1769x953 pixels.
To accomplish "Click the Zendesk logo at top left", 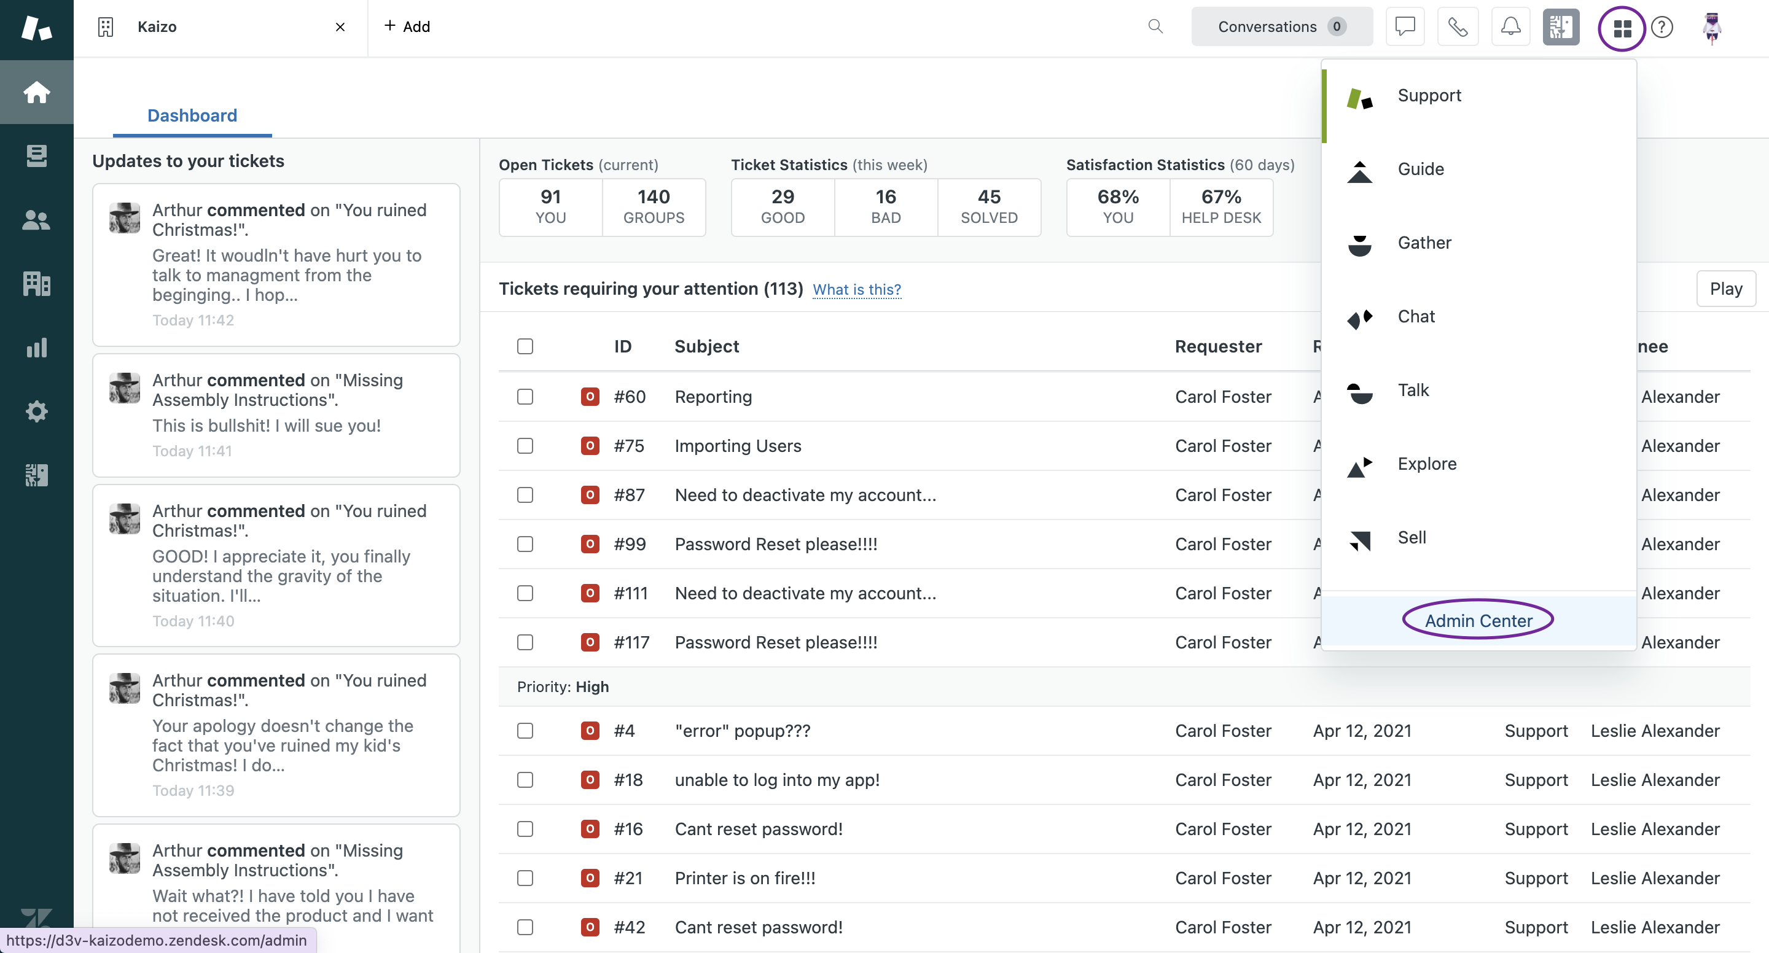I will (x=36, y=28).
